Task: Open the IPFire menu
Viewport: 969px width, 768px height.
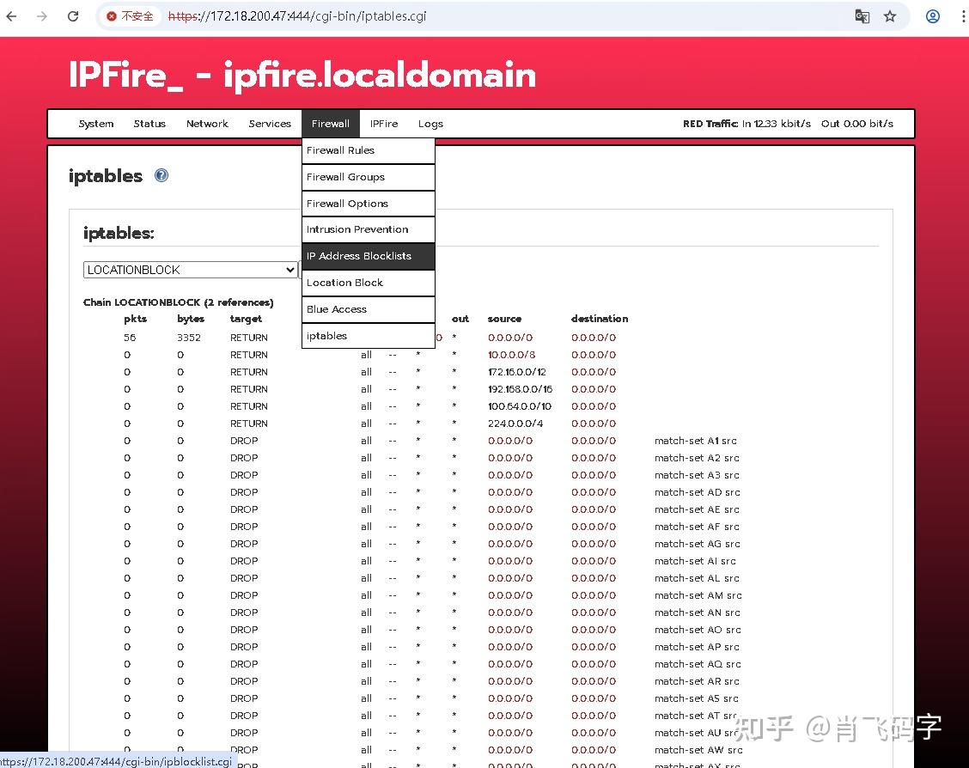Action: pos(383,123)
